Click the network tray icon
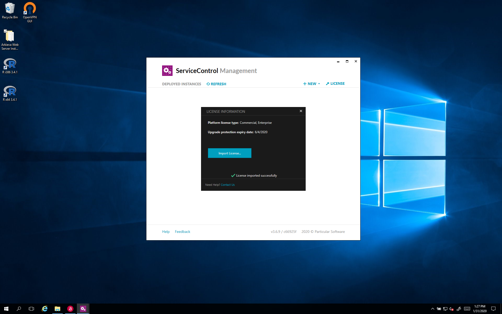Image resolution: width=502 pixels, height=314 pixels. click(445, 309)
